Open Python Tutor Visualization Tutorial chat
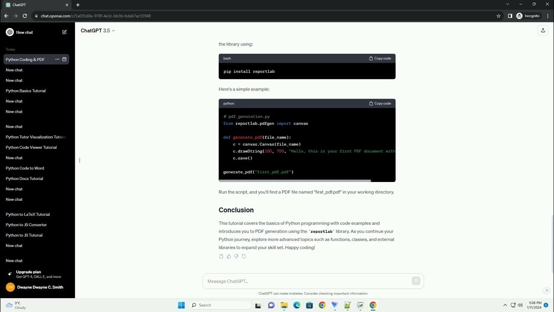 (36, 137)
